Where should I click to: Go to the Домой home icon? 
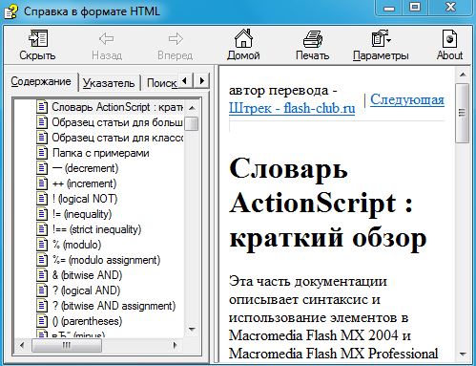coord(243,38)
